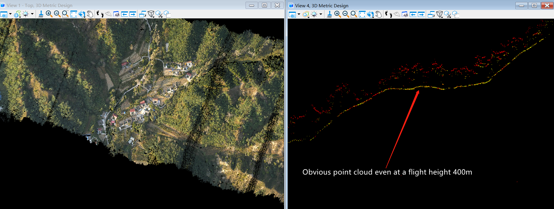This screenshot has width=554, height=209.
Task: Maximize the View 4 window
Action: (534, 6)
